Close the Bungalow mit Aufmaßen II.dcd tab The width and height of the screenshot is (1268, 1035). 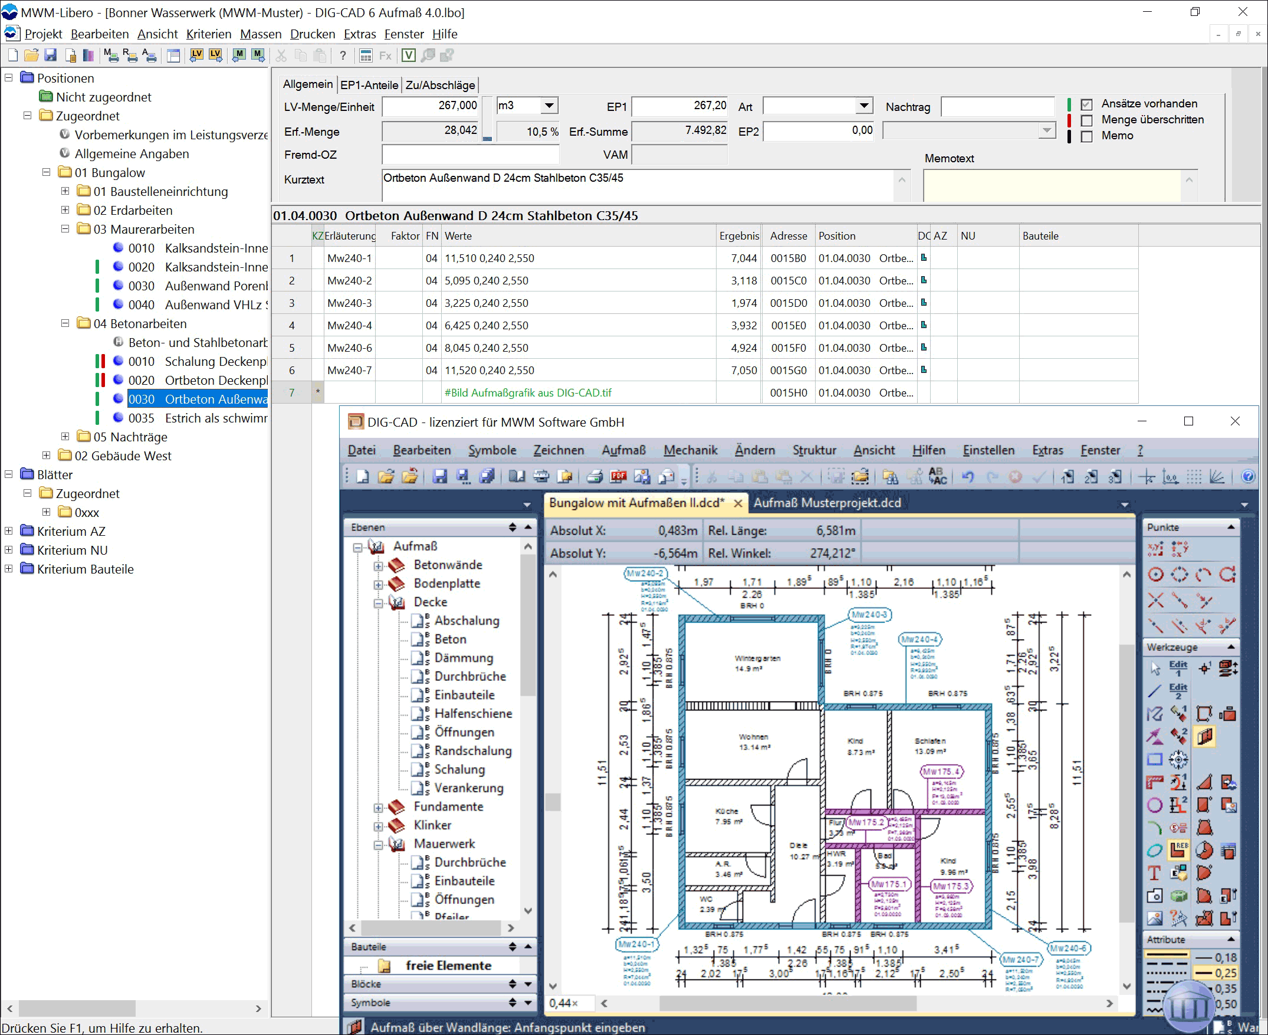tap(738, 503)
